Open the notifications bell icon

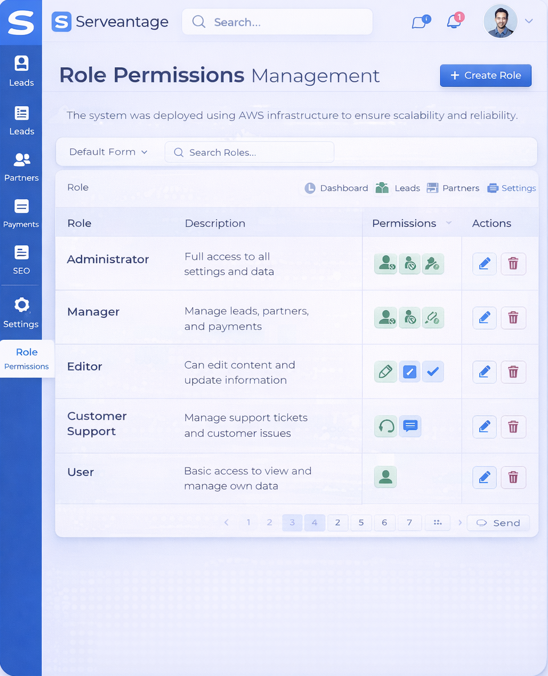pyautogui.click(x=454, y=22)
